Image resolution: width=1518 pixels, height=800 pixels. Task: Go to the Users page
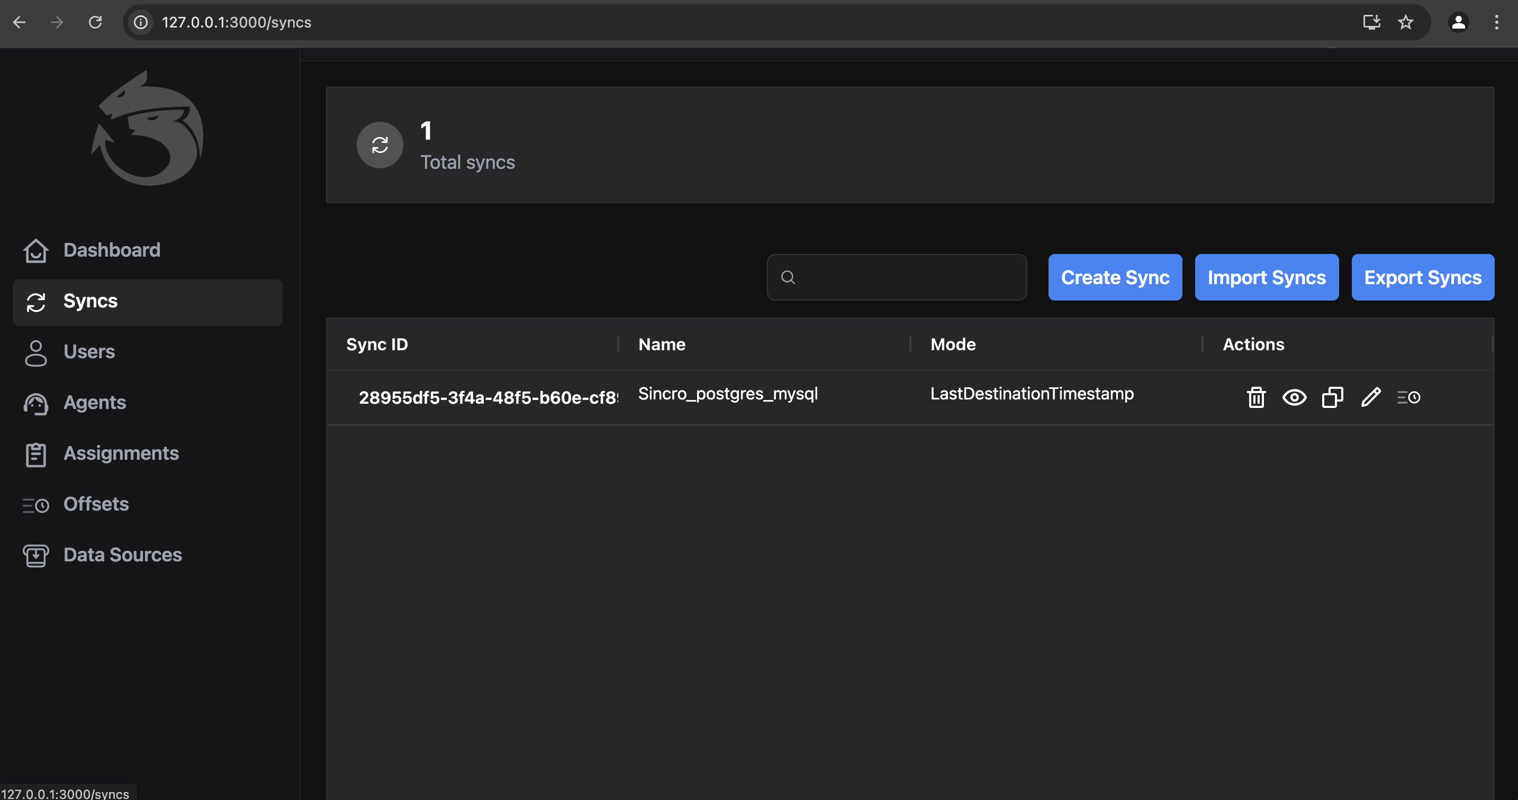(x=89, y=352)
